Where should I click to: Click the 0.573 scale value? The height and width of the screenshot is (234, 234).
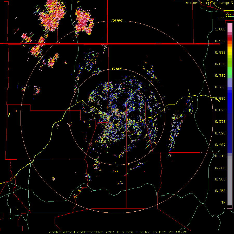[x=220, y=122]
